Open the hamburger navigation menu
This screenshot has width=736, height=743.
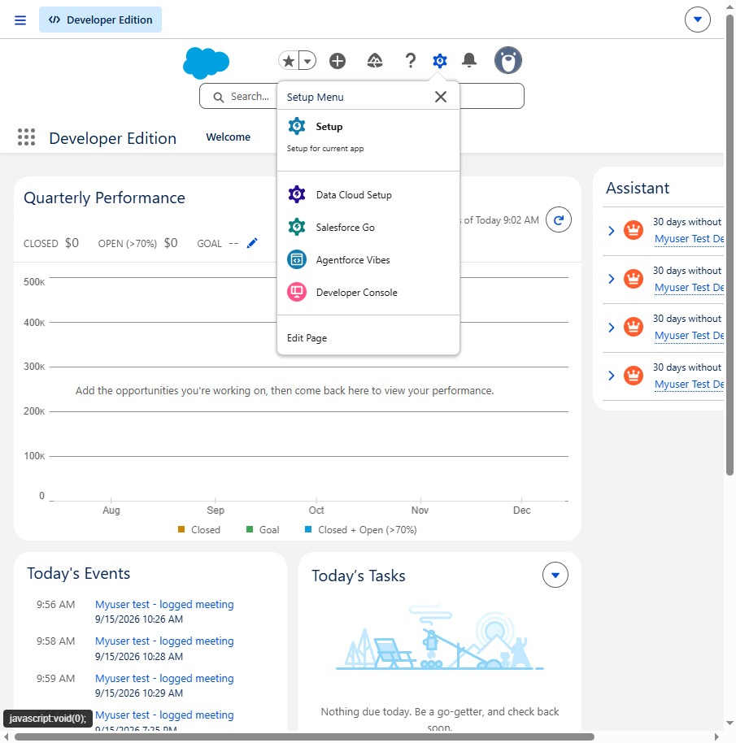[20, 20]
